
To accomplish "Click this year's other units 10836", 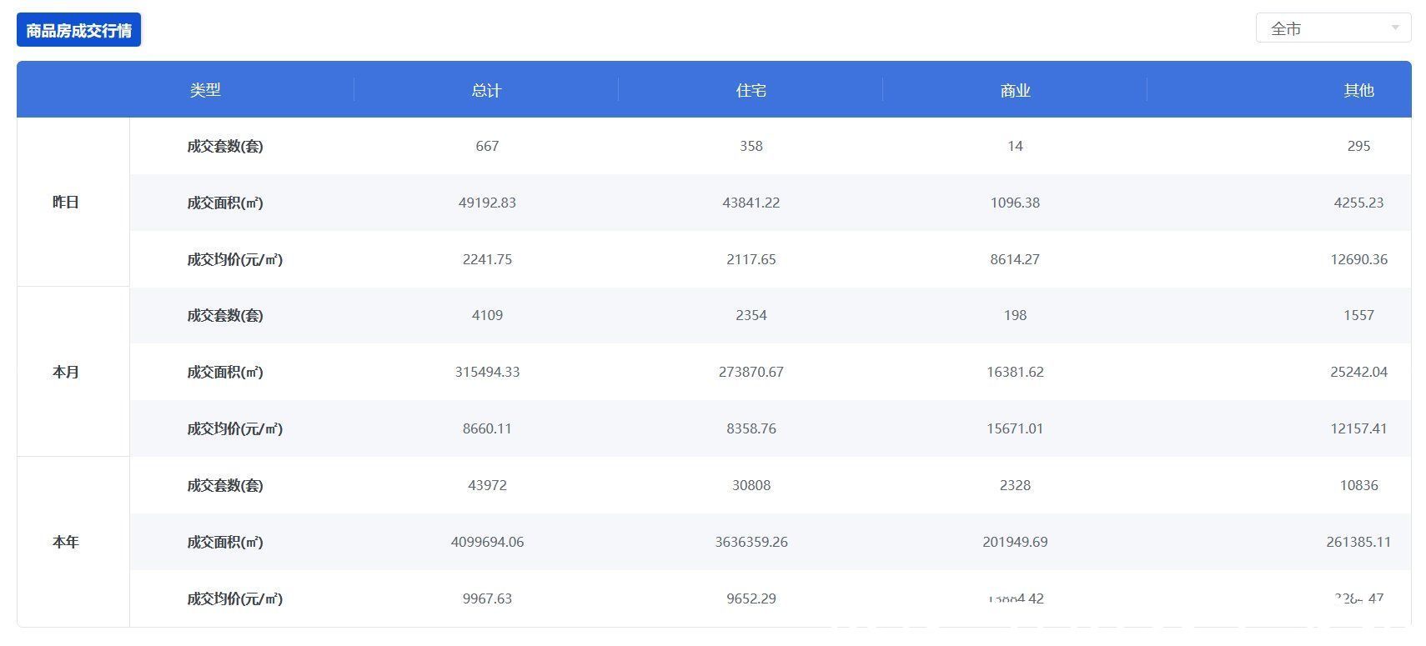I will (x=1359, y=485).
